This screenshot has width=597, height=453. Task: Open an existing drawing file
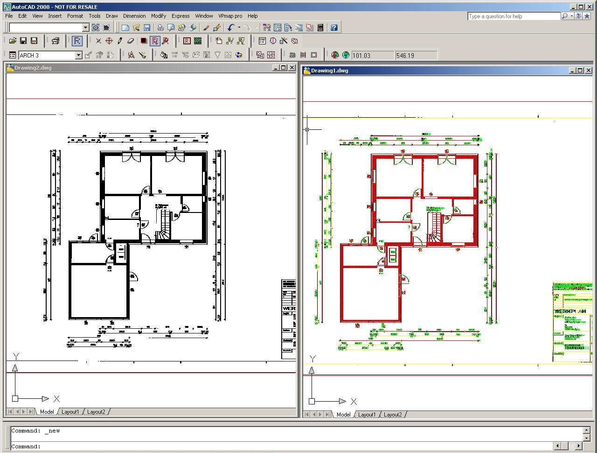tap(136, 27)
